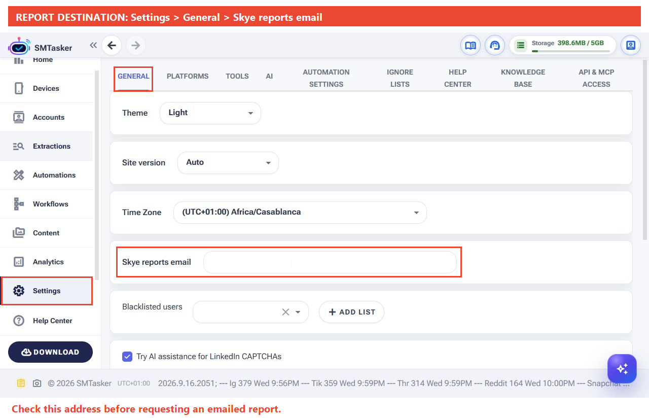Switch to the PLATFORMS tab
The height and width of the screenshot is (418, 649).
click(x=188, y=76)
